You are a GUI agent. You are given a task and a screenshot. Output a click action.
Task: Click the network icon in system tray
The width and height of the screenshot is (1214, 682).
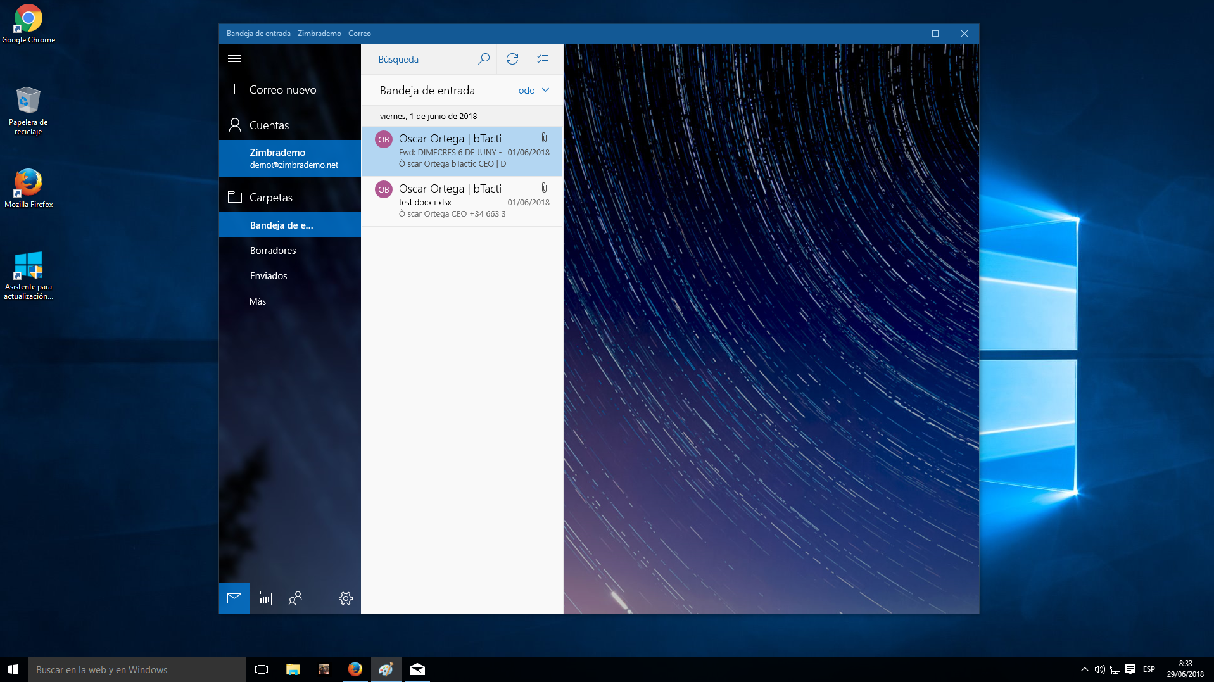(x=1115, y=669)
